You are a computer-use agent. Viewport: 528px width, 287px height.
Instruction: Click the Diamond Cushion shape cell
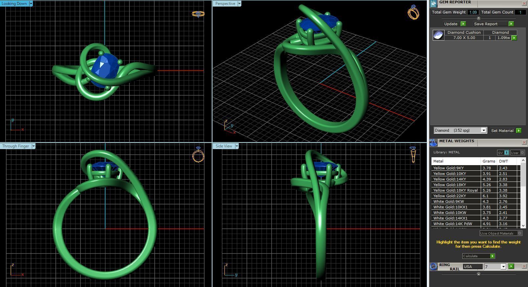pos(464,32)
